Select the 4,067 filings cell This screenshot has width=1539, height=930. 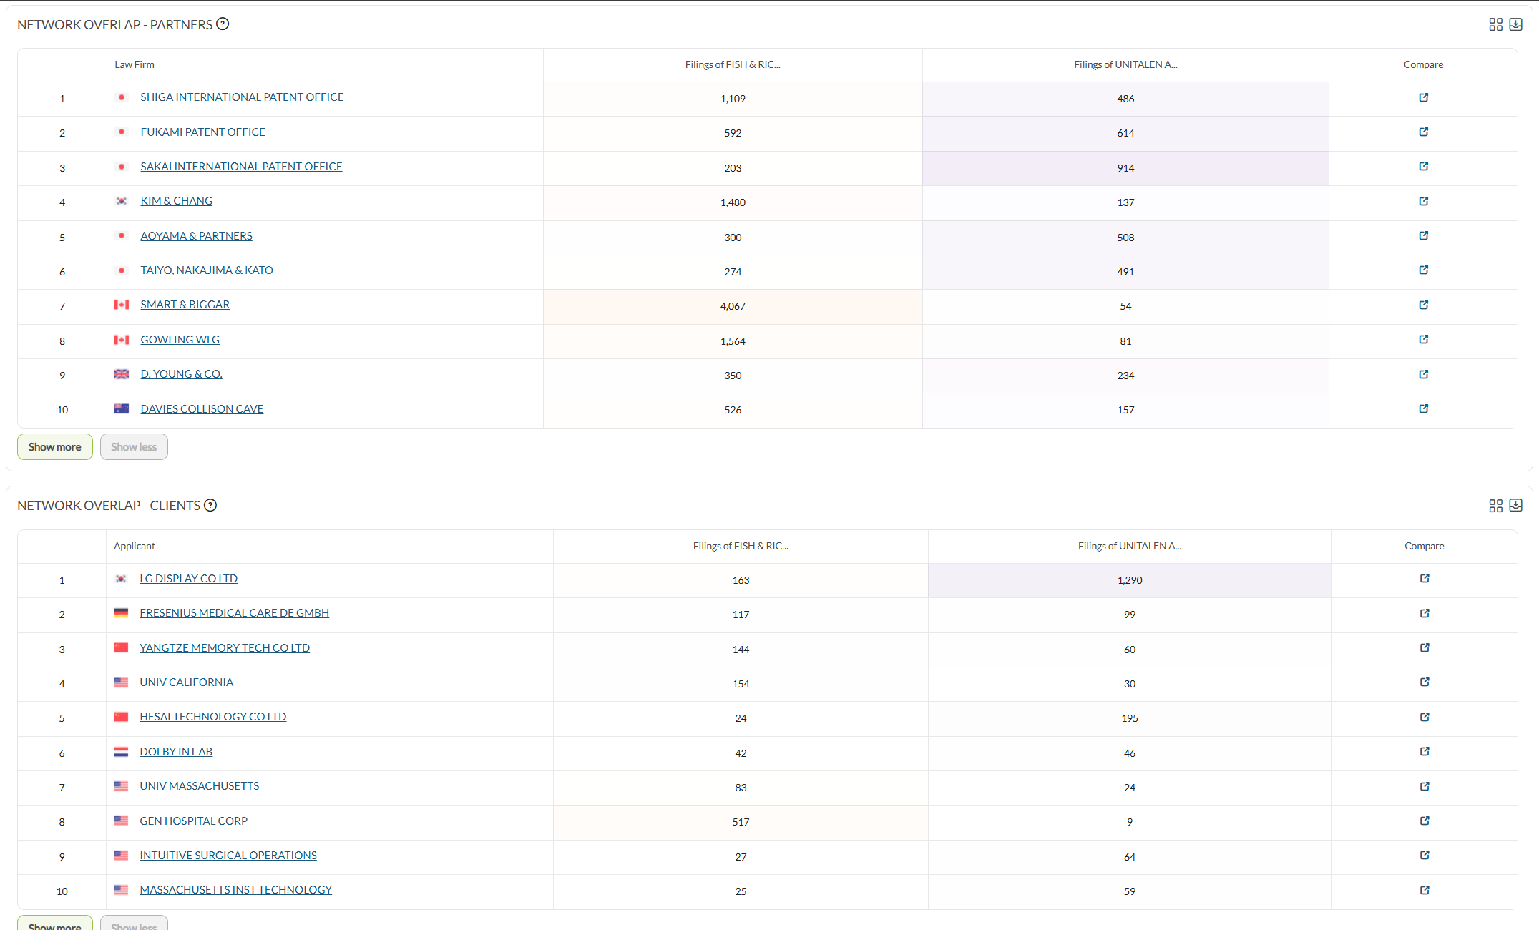pyautogui.click(x=733, y=307)
